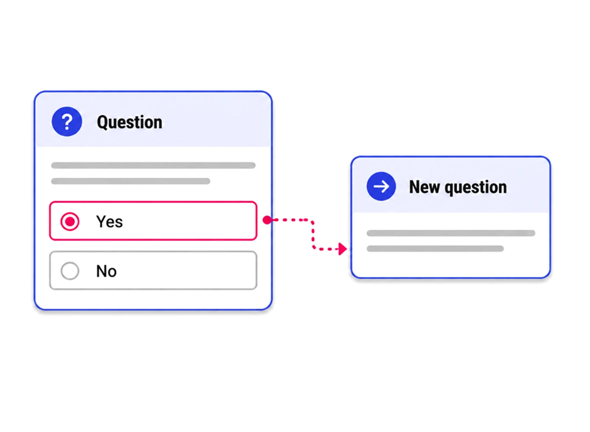Screen dimensions: 590x432
Task: Click the short gray line in New question card
Action: (x=435, y=249)
